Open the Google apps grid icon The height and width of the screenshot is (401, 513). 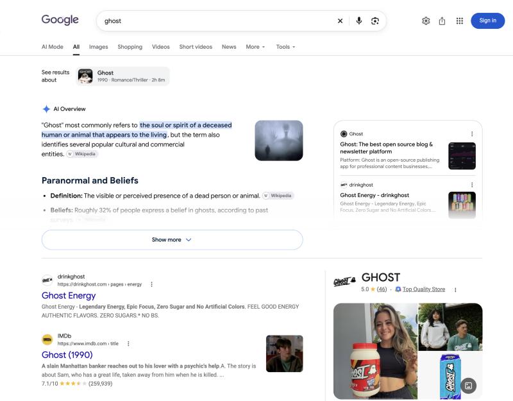[x=460, y=21]
